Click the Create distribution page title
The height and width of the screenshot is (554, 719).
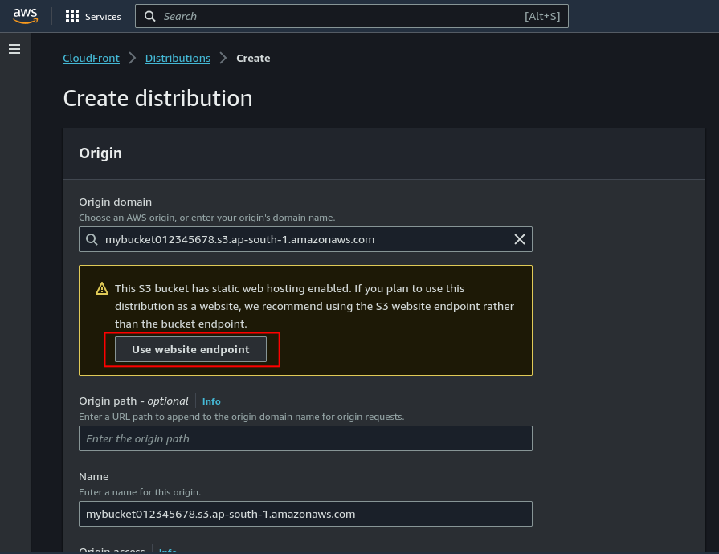point(157,98)
